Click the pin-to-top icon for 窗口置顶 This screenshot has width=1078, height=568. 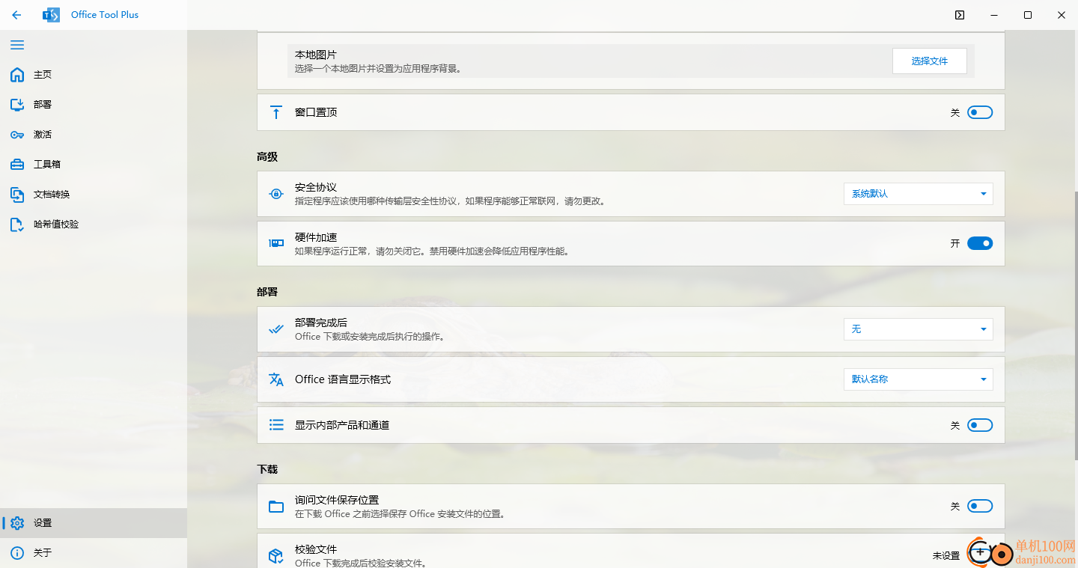pos(276,112)
